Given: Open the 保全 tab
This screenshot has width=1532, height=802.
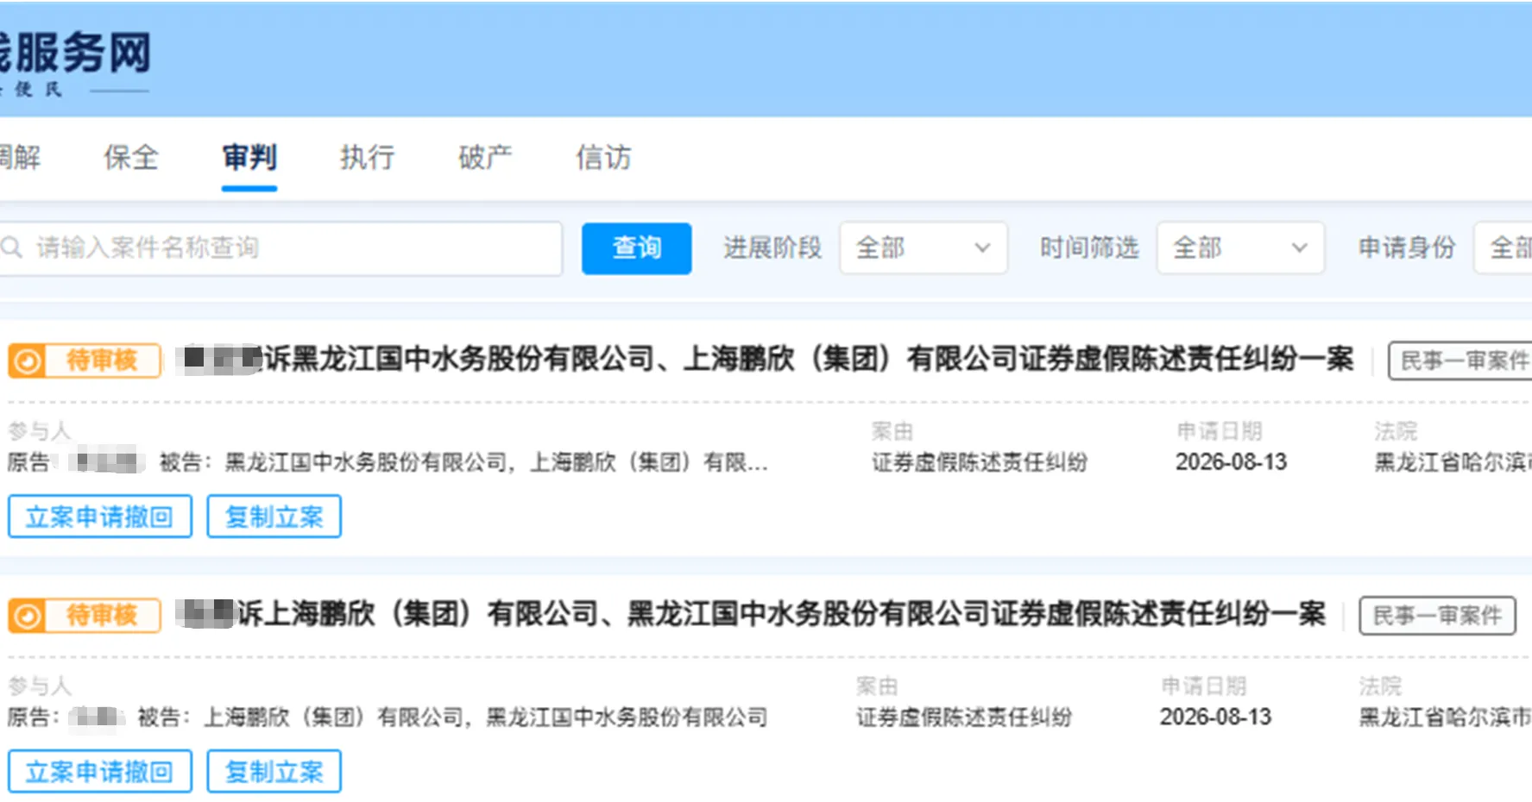Looking at the screenshot, I should point(131,158).
